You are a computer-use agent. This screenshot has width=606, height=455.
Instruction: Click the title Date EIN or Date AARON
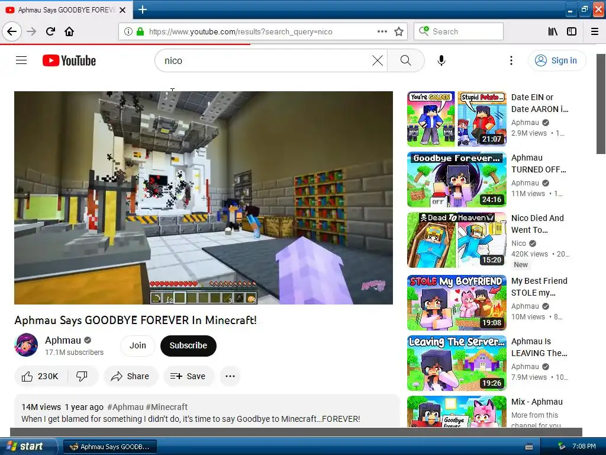[x=540, y=103]
